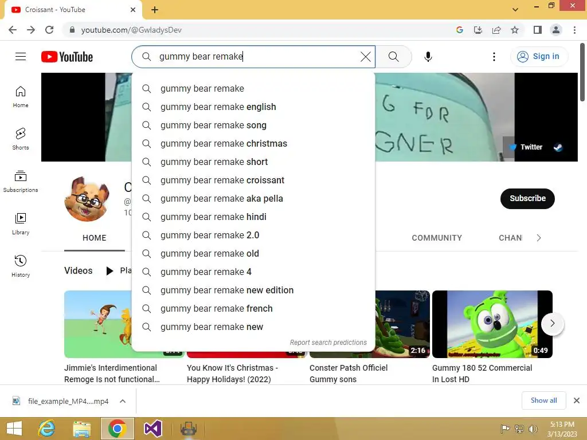Open Conster Patsh Officiel Gummy sons title
The width and height of the screenshot is (587, 440).
pos(348,374)
